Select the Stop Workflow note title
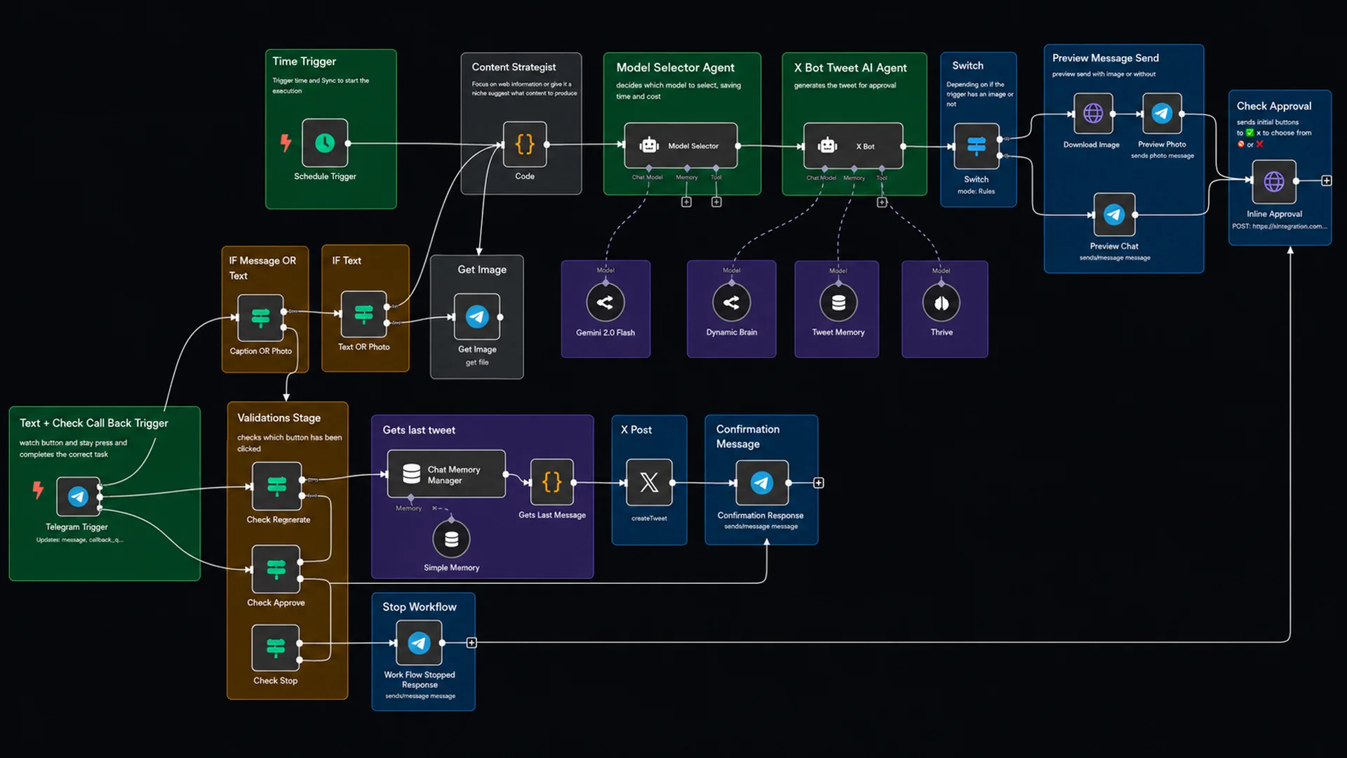The width and height of the screenshot is (1347, 758). point(420,607)
